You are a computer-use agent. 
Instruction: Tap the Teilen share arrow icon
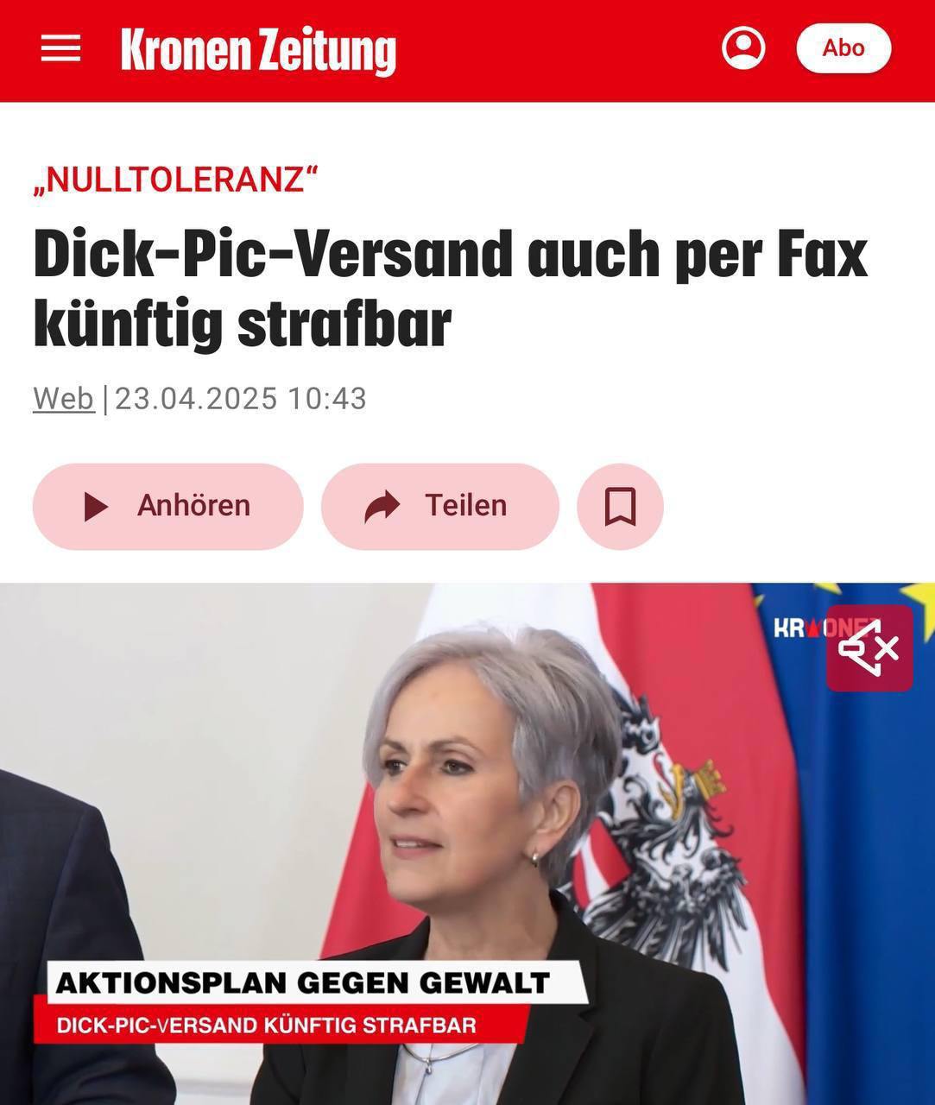(382, 506)
